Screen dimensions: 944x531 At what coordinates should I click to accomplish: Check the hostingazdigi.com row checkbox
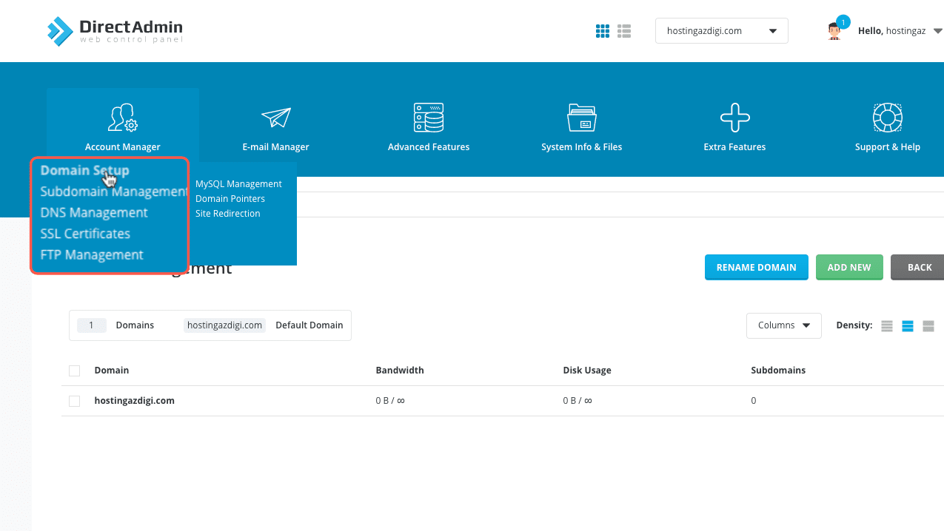click(74, 401)
